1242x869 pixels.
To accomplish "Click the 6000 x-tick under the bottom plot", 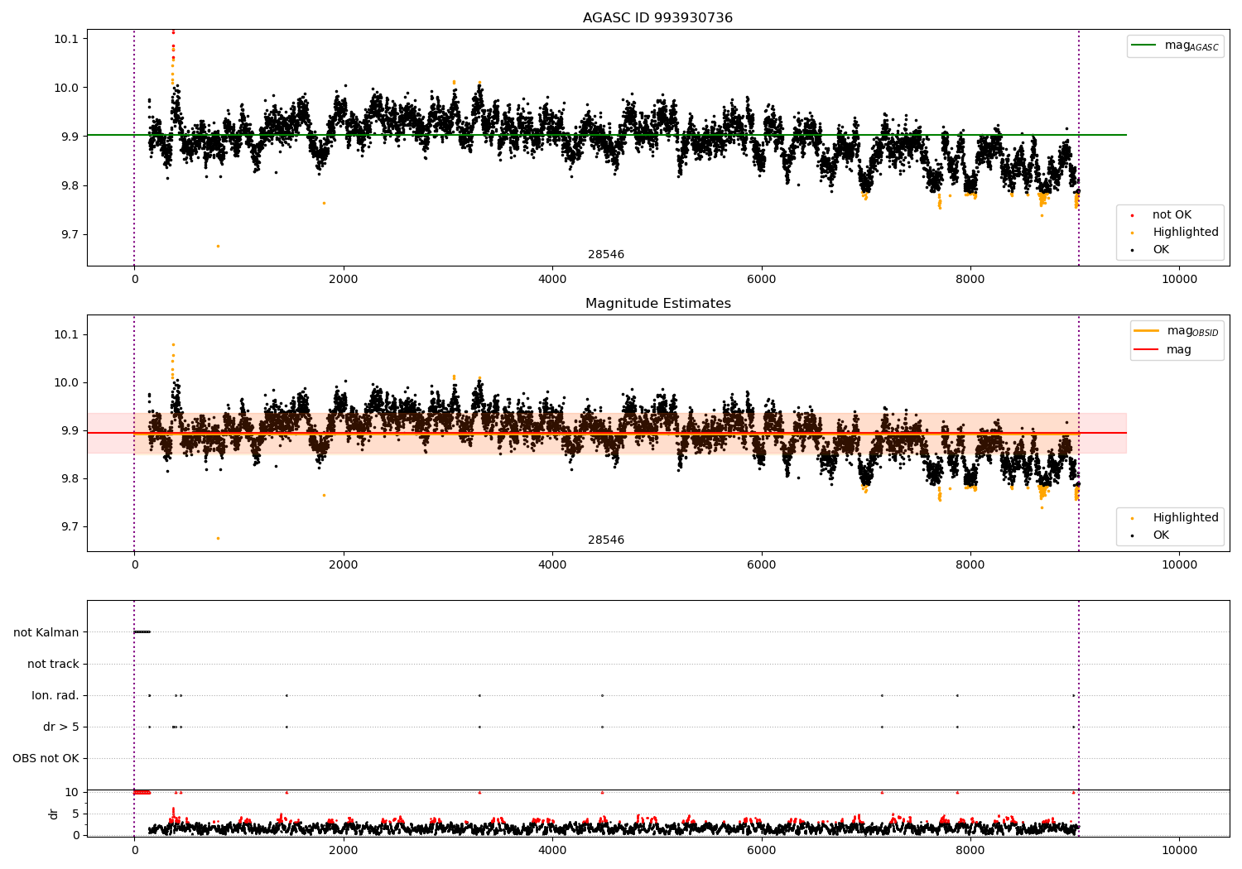I will 761,850.
